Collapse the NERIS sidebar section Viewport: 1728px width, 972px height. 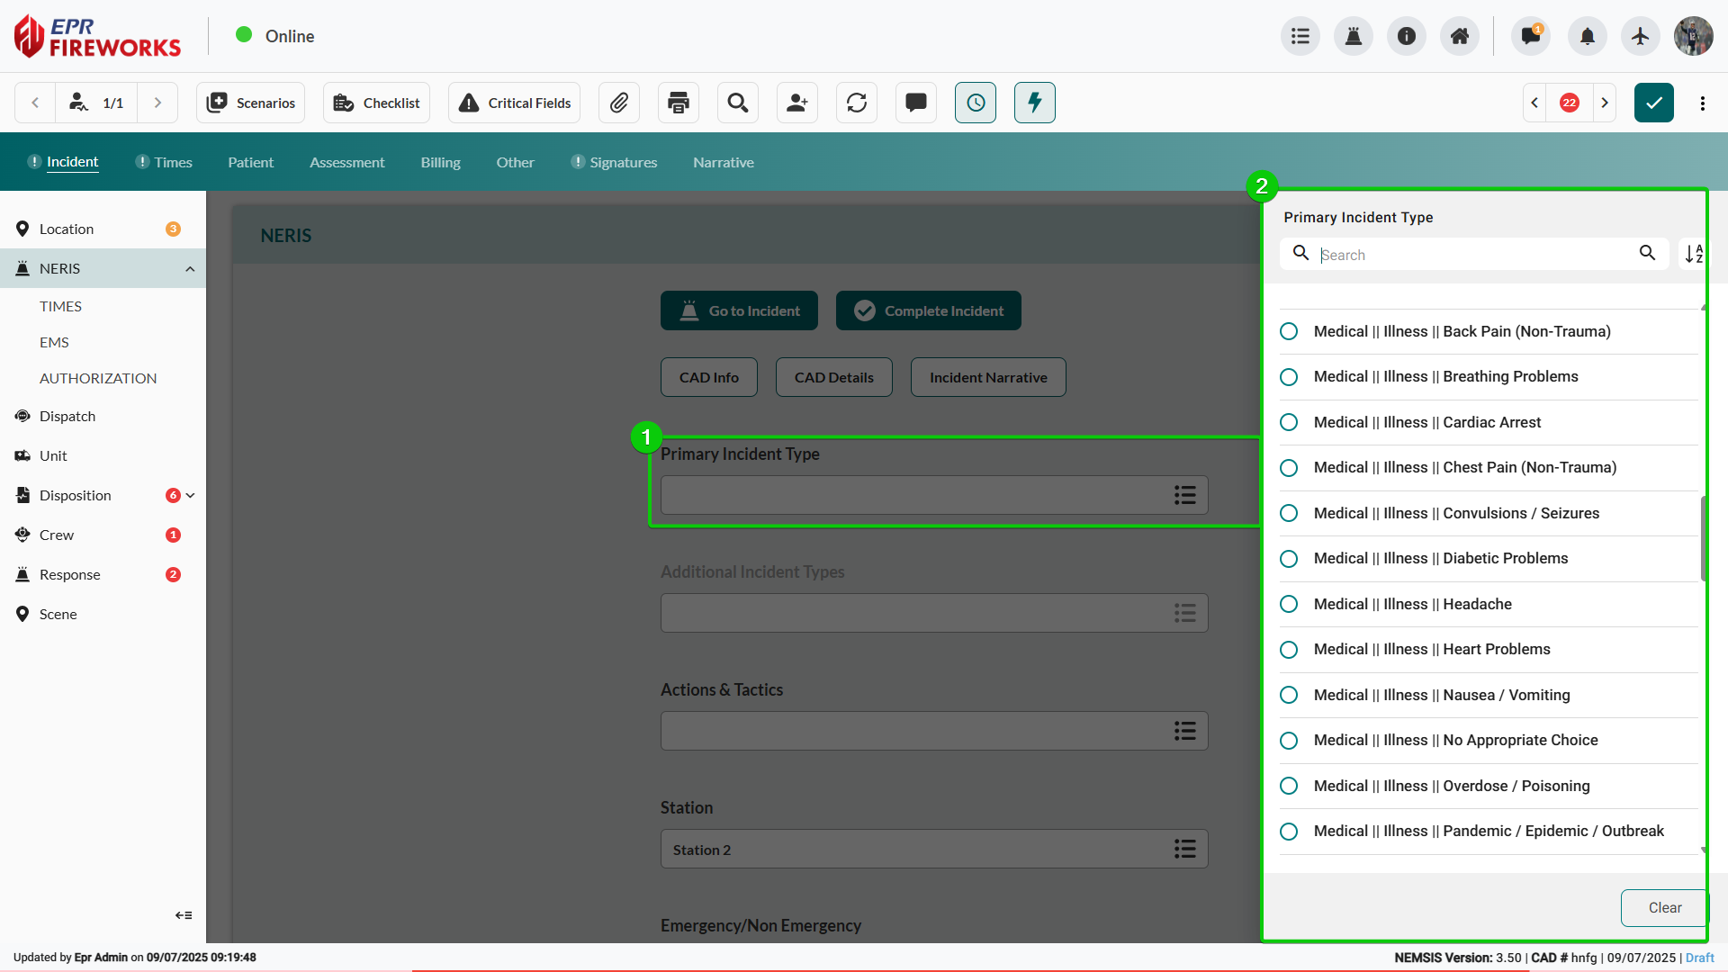tap(190, 268)
